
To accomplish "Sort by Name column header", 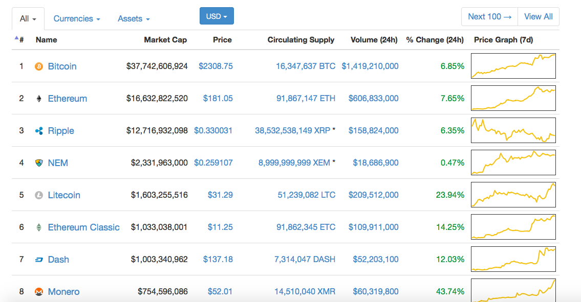I will click(x=46, y=40).
